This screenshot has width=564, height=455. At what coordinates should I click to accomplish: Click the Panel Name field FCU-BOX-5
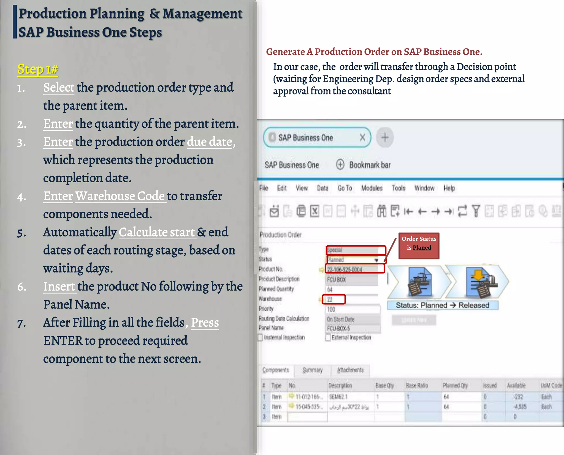pyautogui.click(x=353, y=329)
